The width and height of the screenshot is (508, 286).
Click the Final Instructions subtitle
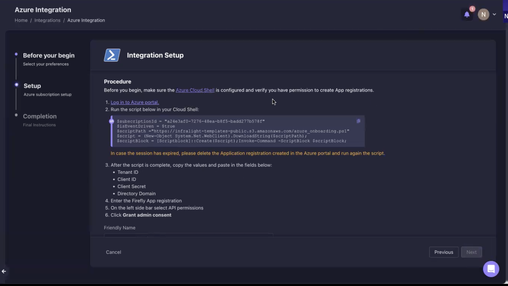click(x=39, y=125)
